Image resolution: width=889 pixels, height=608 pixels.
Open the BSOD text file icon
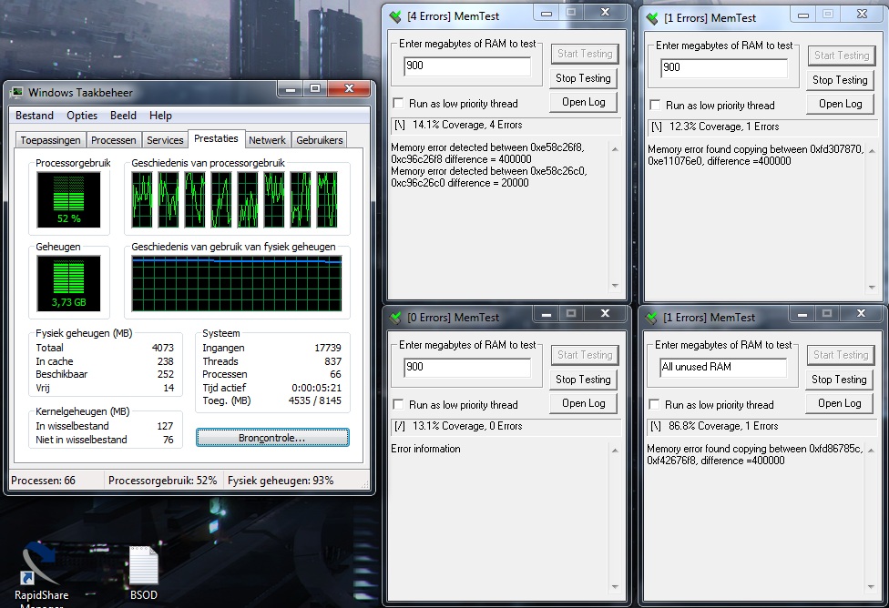143,573
